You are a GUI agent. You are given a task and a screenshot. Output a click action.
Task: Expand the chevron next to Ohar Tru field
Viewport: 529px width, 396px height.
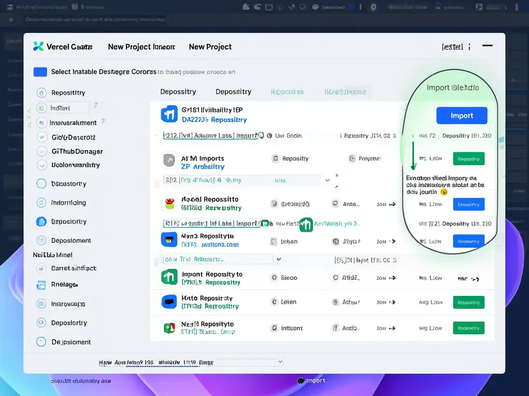click(x=279, y=259)
